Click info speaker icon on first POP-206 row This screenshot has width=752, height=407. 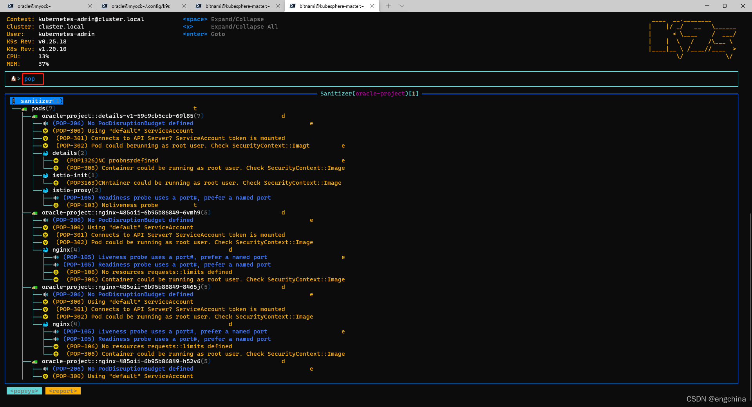coord(45,124)
